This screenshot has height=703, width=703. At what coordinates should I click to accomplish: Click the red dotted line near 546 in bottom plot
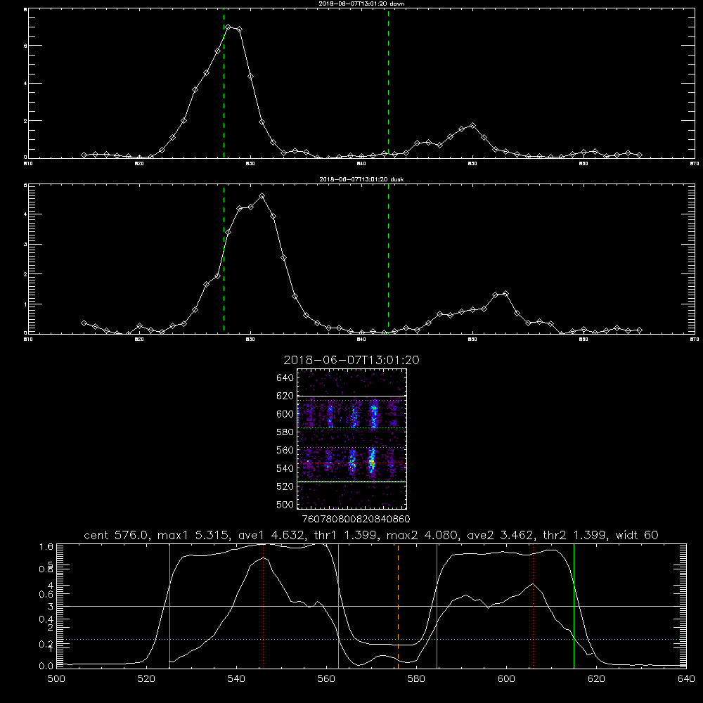click(x=263, y=606)
